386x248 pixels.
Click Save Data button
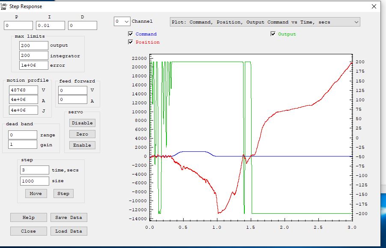[68, 217]
